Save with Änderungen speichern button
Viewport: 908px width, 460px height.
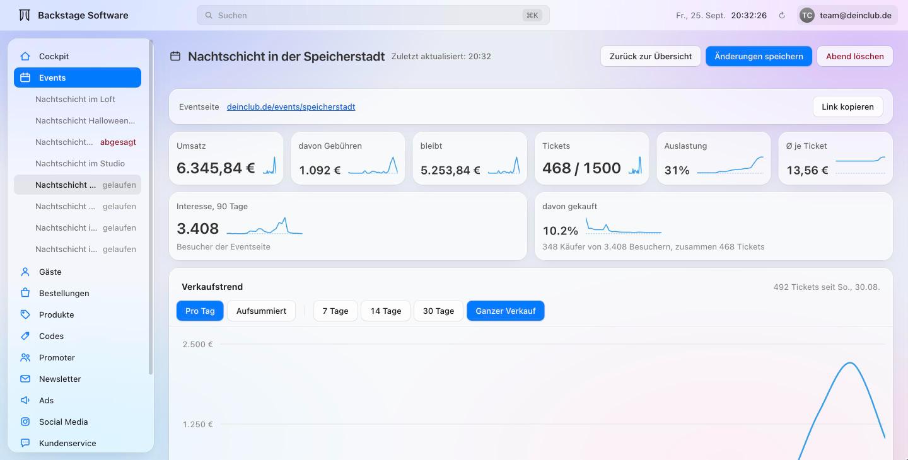759,56
